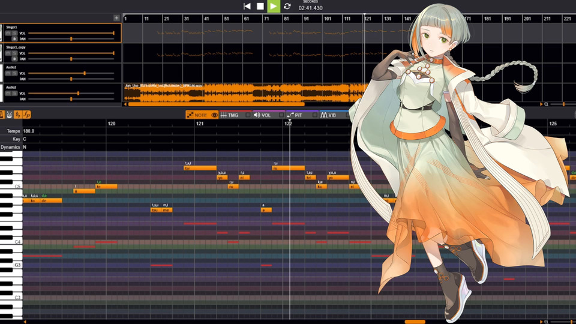Select the Singer1_copy track name
The width and height of the screenshot is (576, 324).
[x=16, y=47]
